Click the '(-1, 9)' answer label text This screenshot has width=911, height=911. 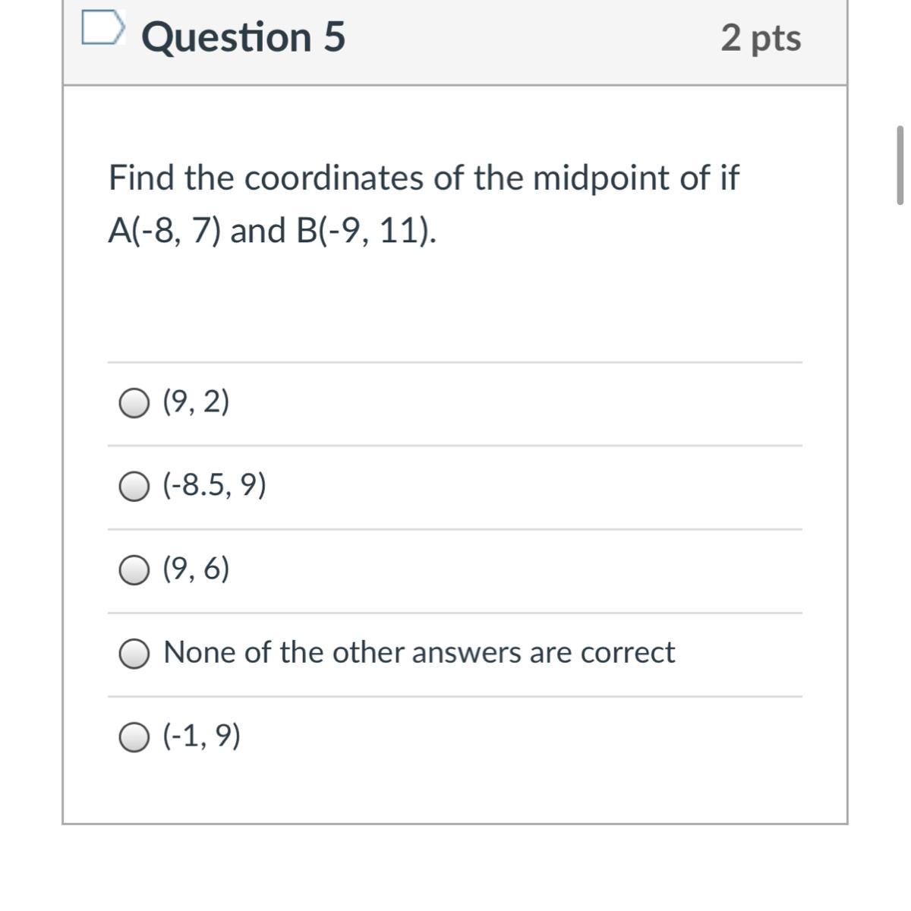(x=202, y=736)
